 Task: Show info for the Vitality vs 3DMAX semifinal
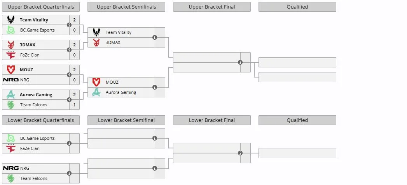155,37
